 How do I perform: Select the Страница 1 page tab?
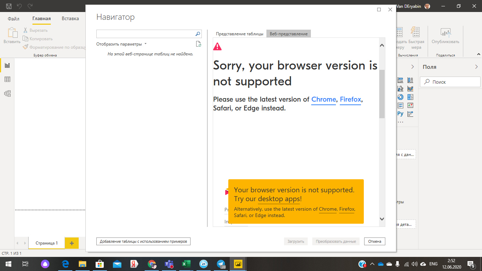[x=47, y=243]
